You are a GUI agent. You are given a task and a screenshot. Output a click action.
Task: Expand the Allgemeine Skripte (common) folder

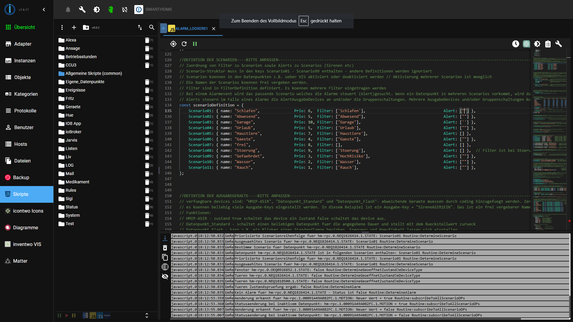94,73
